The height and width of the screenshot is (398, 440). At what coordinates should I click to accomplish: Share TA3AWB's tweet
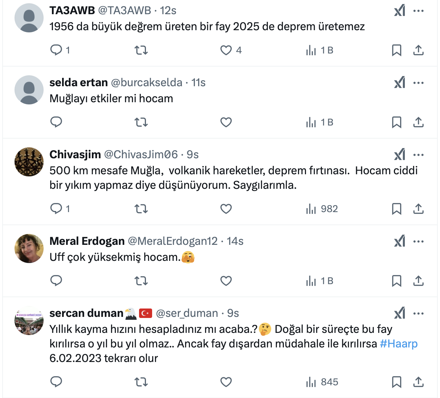[418, 50]
